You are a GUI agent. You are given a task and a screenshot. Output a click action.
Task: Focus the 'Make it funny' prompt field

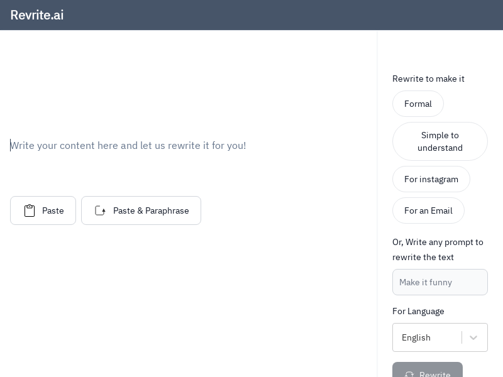point(440,282)
